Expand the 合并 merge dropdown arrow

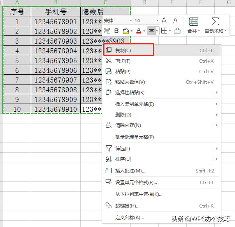click(199, 31)
